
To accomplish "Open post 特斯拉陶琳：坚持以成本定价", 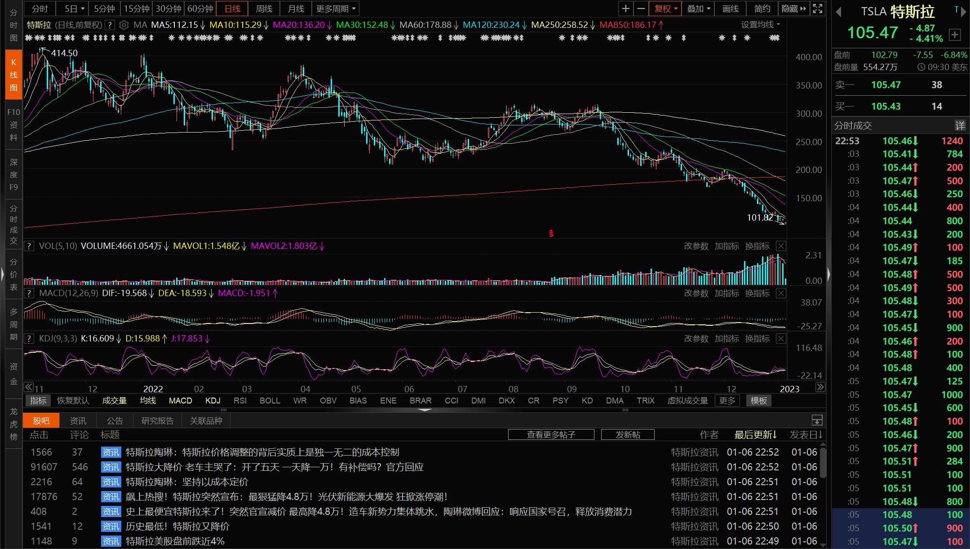I will point(187,482).
